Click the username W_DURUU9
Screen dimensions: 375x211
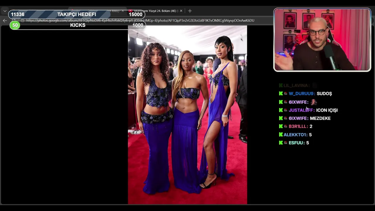pos(302,93)
